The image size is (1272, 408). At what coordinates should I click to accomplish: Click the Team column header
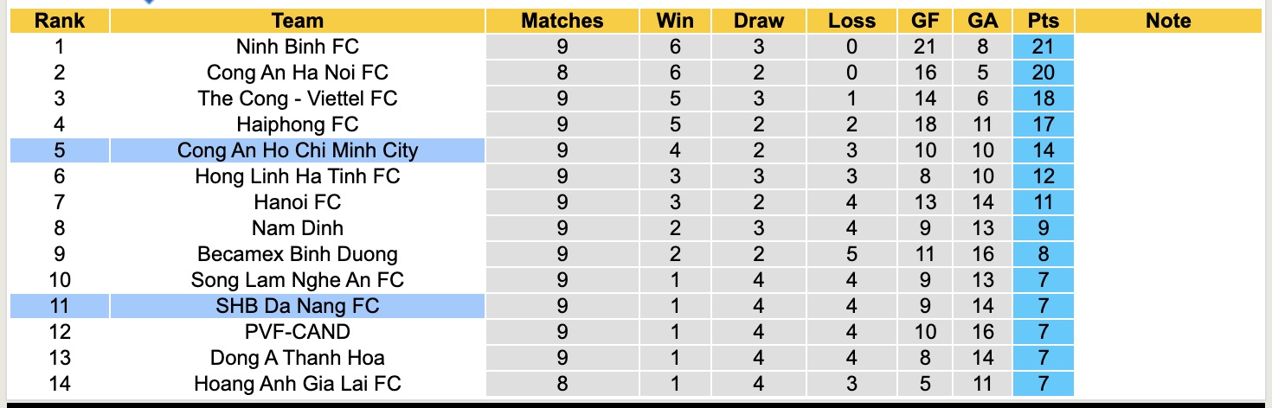(297, 21)
